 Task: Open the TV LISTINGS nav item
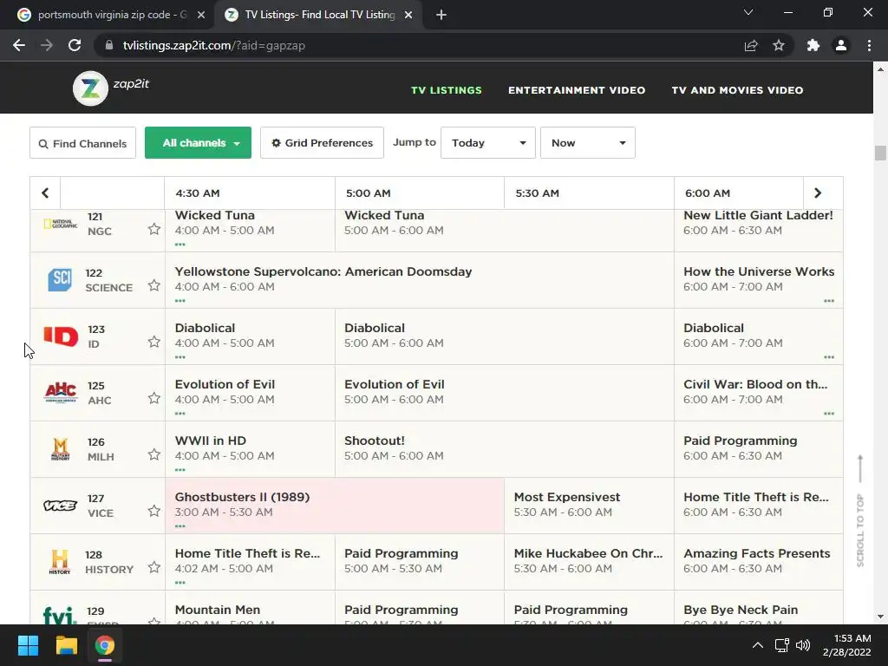(x=447, y=90)
